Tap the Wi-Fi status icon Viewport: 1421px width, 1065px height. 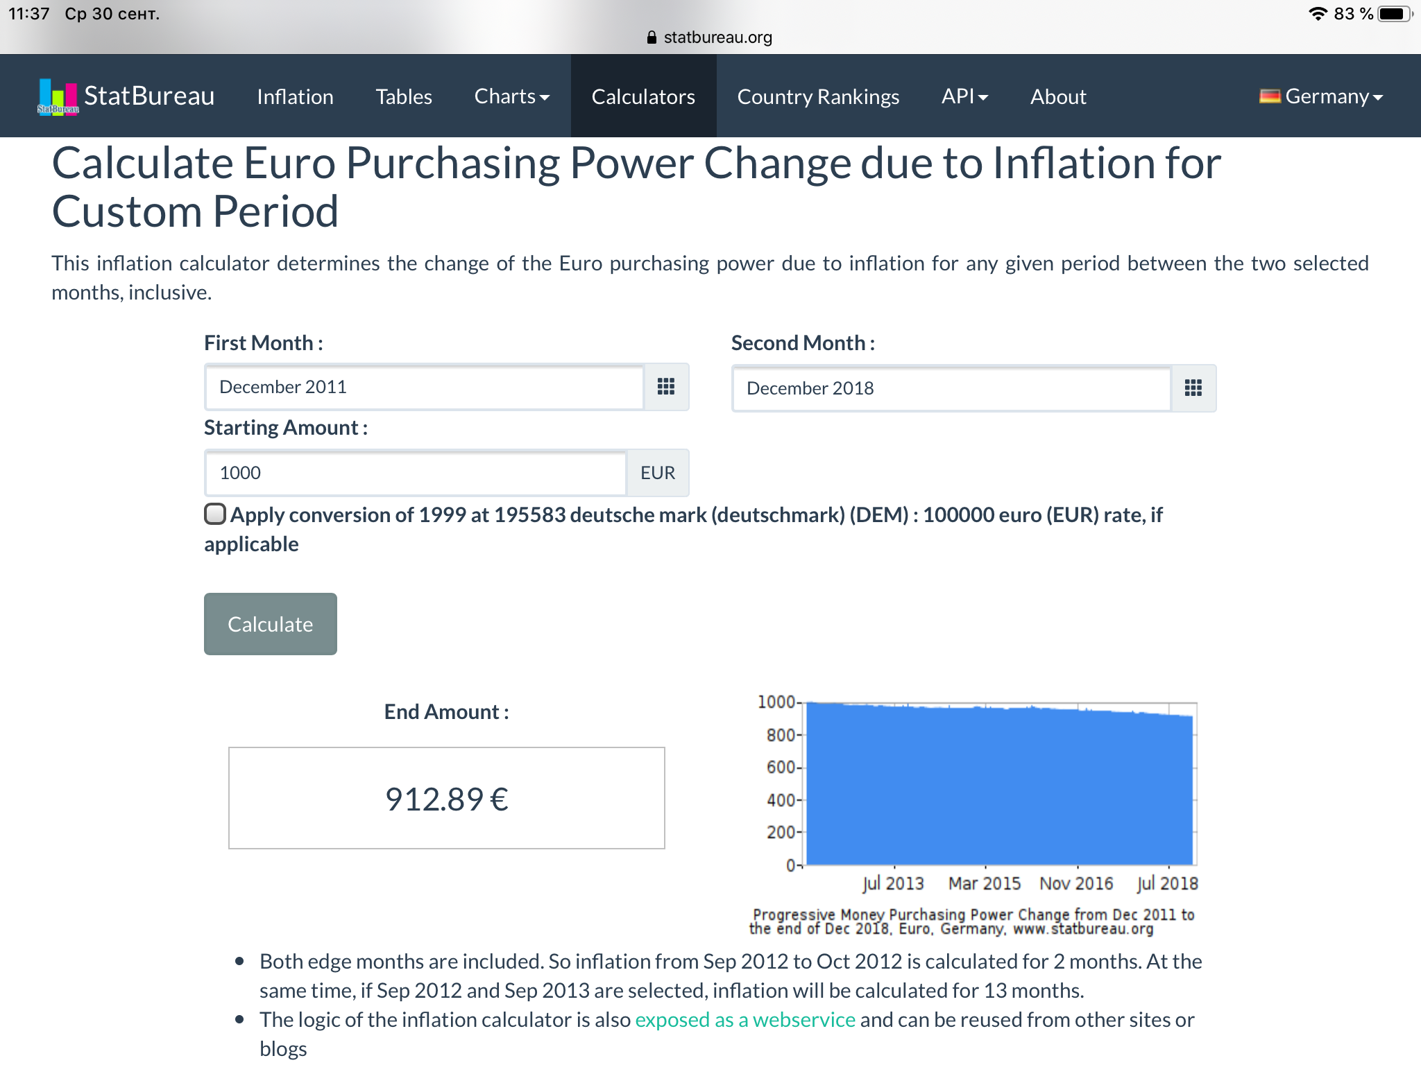click(1317, 14)
